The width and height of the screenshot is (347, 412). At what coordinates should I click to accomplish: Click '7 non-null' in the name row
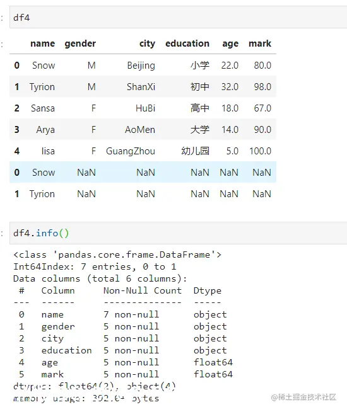[131, 314]
